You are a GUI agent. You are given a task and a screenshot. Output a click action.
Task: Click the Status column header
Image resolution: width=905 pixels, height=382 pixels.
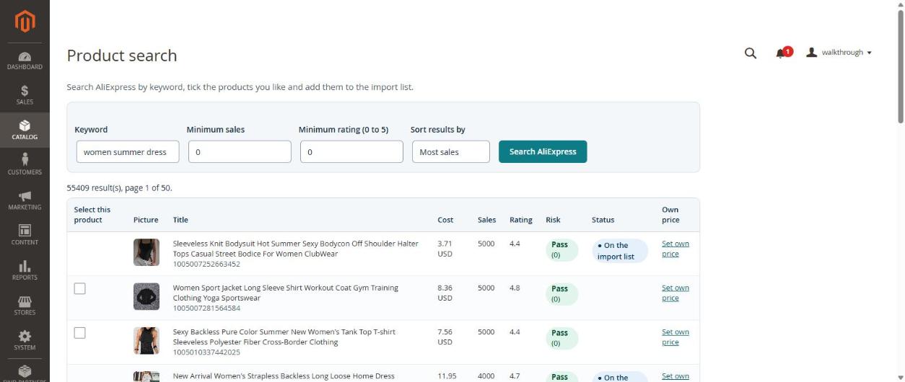point(603,220)
